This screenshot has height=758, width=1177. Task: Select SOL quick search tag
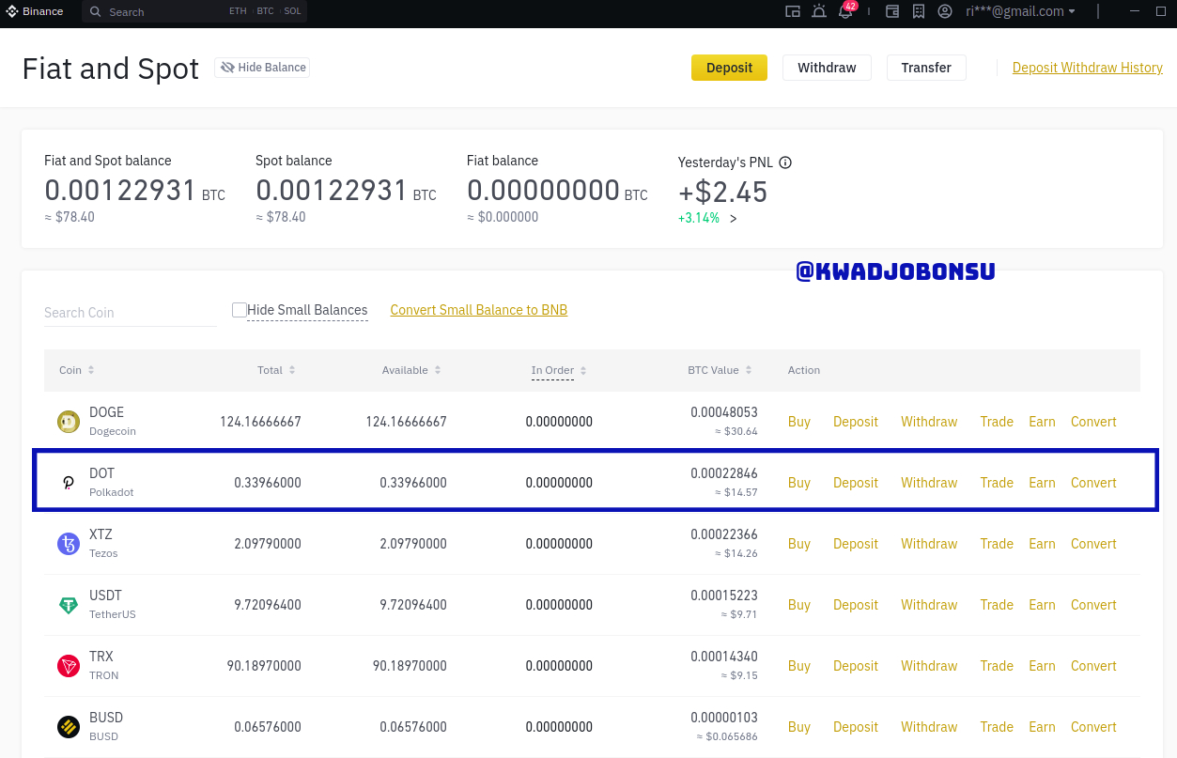(292, 11)
